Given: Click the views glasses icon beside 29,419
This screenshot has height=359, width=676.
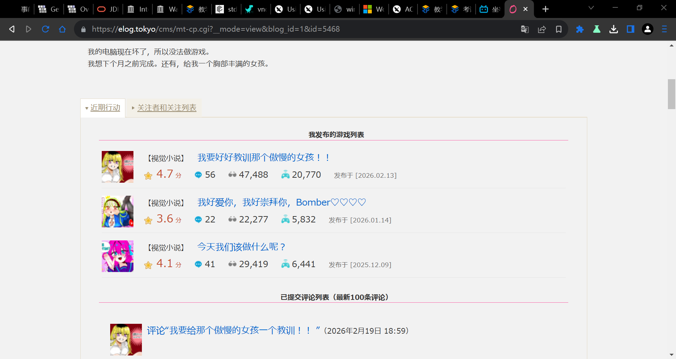Looking at the screenshot, I should point(232,264).
